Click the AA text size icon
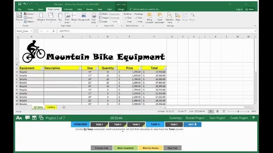 (x=19, y=118)
